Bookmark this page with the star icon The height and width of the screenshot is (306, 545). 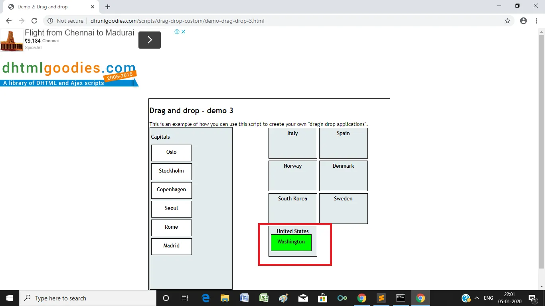coord(507,21)
